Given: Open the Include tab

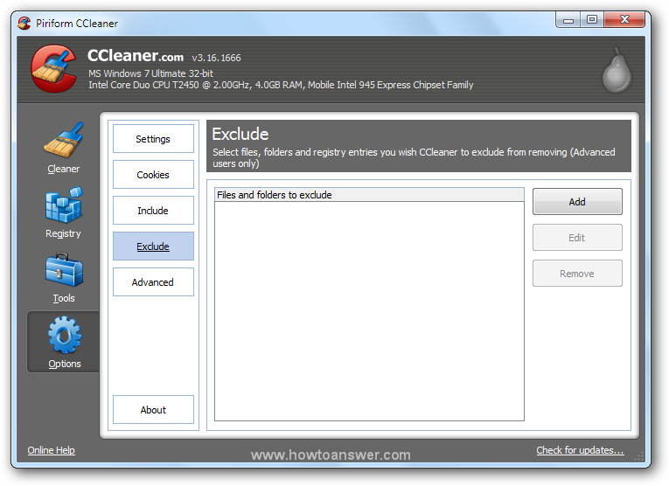Looking at the screenshot, I should pos(153,210).
